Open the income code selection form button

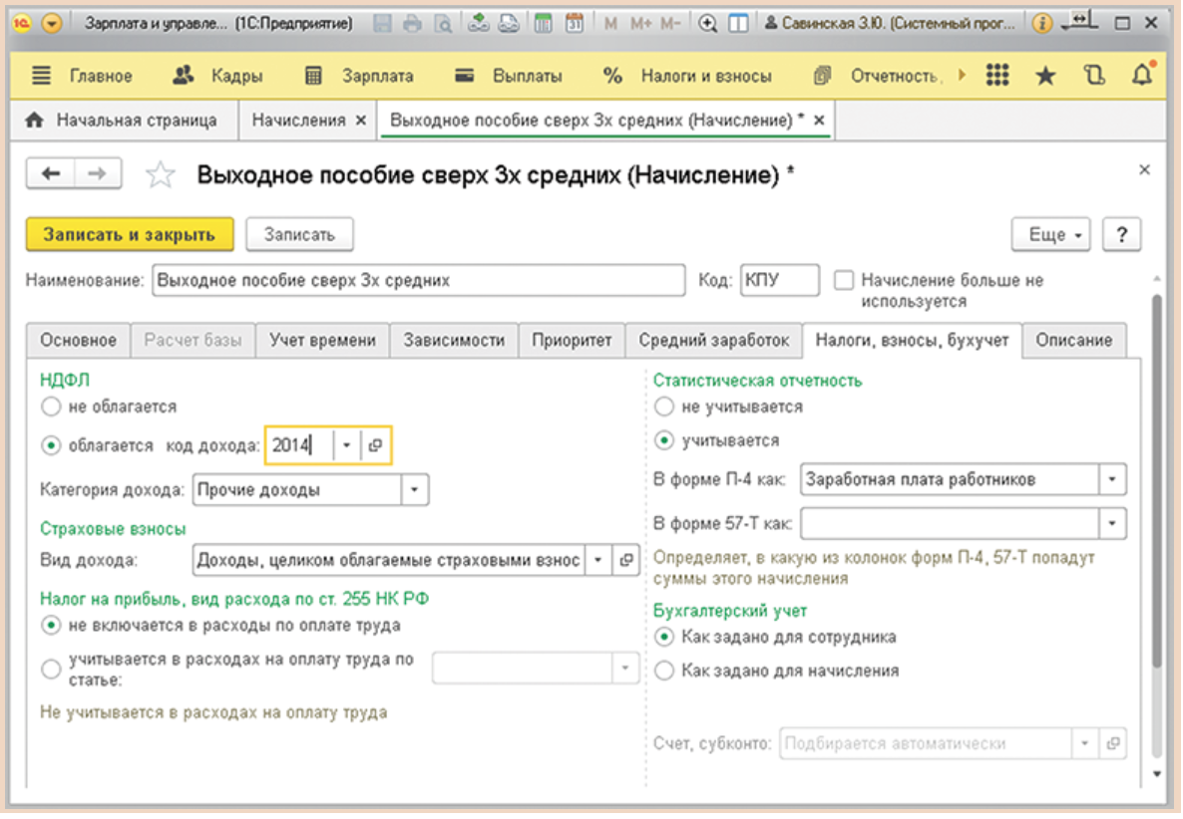(376, 445)
